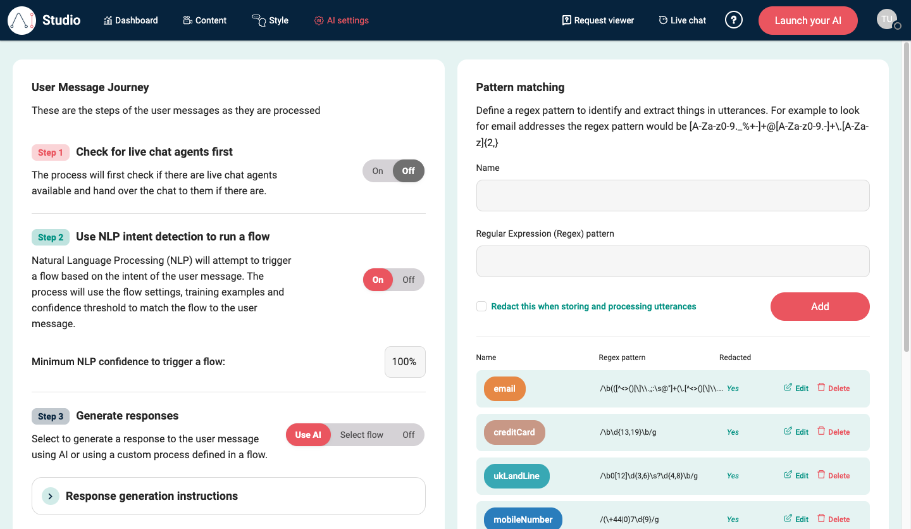Switch to the Style section
The width and height of the screenshot is (911, 529).
[x=270, y=20]
